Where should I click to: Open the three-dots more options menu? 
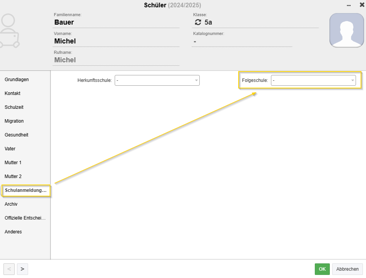tap(349, 5)
